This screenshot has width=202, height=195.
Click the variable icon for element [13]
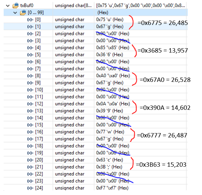pos(30,111)
